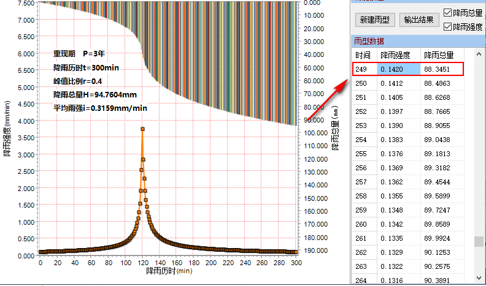
Task: Click the 88.3451 total rainfall cell
Action: tap(441, 69)
